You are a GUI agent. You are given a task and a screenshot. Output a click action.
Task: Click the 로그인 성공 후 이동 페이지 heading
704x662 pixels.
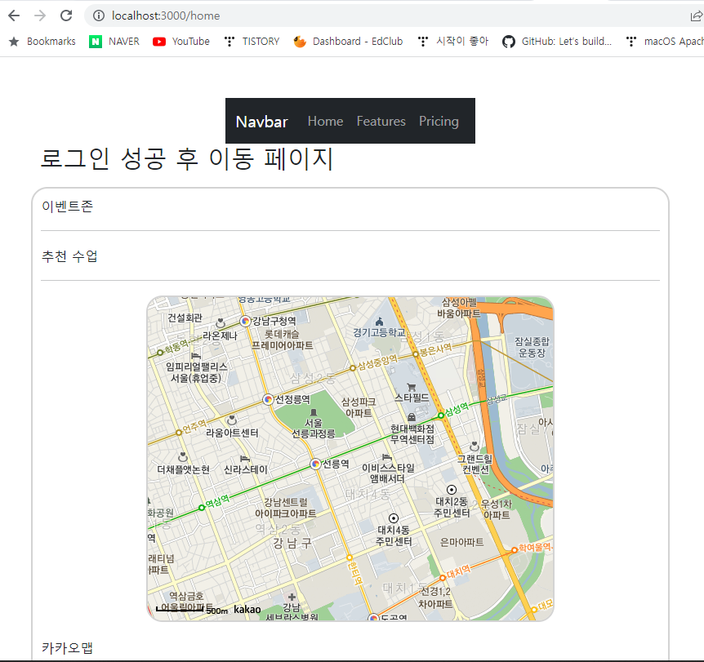tap(187, 158)
